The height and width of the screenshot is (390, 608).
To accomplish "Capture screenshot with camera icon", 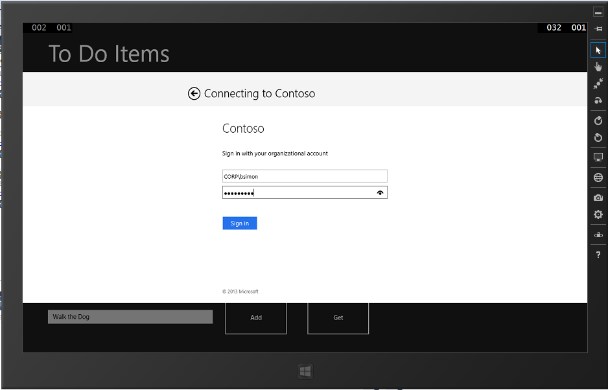I will click(x=598, y=198).
